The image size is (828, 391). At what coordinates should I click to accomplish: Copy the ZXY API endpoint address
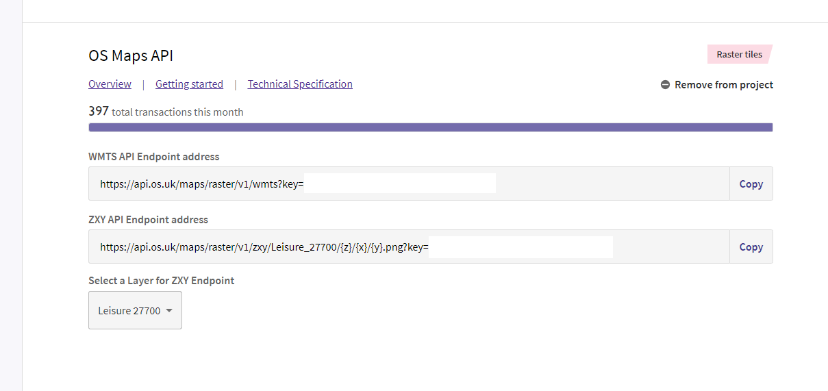751,247
